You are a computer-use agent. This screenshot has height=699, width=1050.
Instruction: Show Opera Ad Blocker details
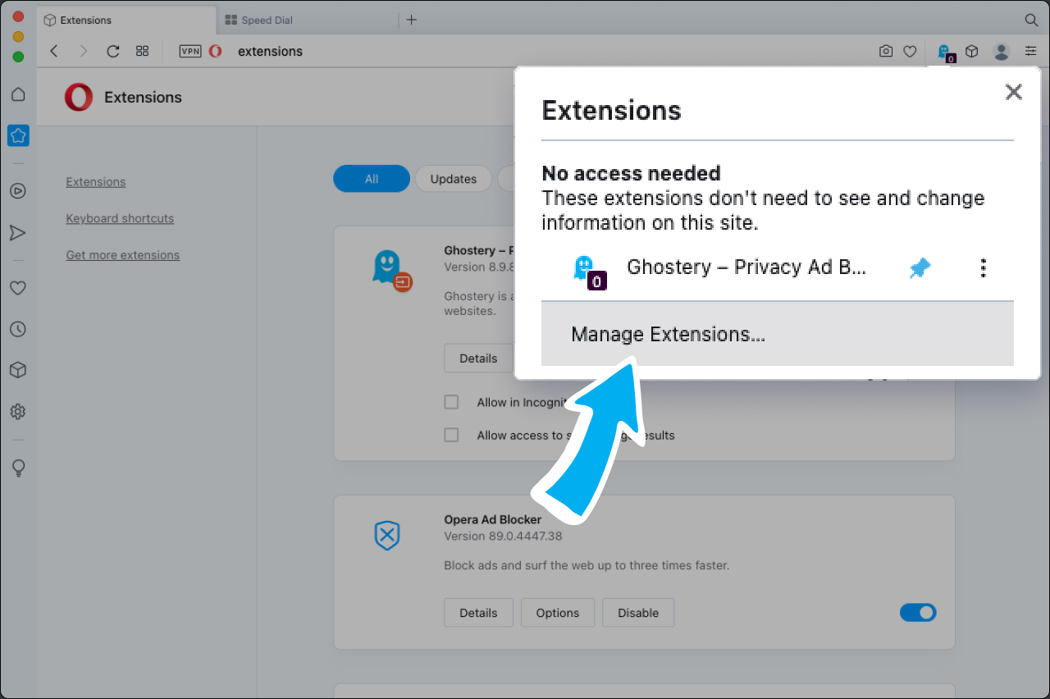[478, 612]
